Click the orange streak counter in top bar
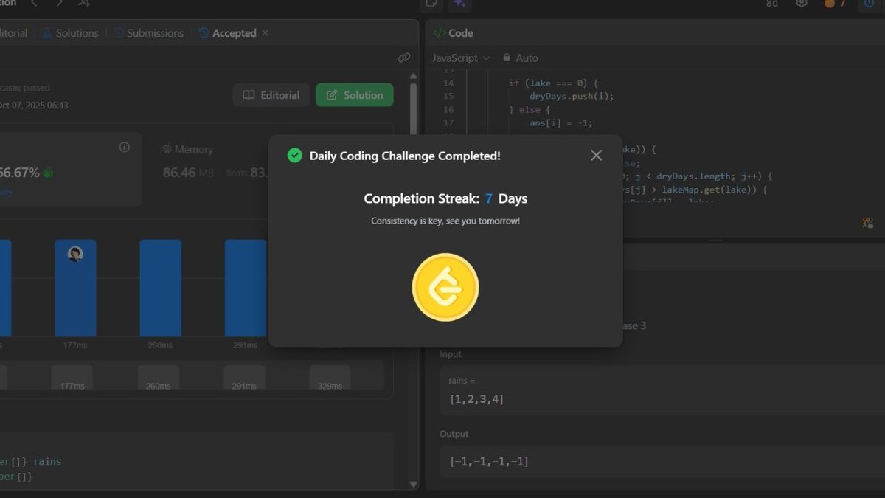885x498 pixels. tap(834, 4)
